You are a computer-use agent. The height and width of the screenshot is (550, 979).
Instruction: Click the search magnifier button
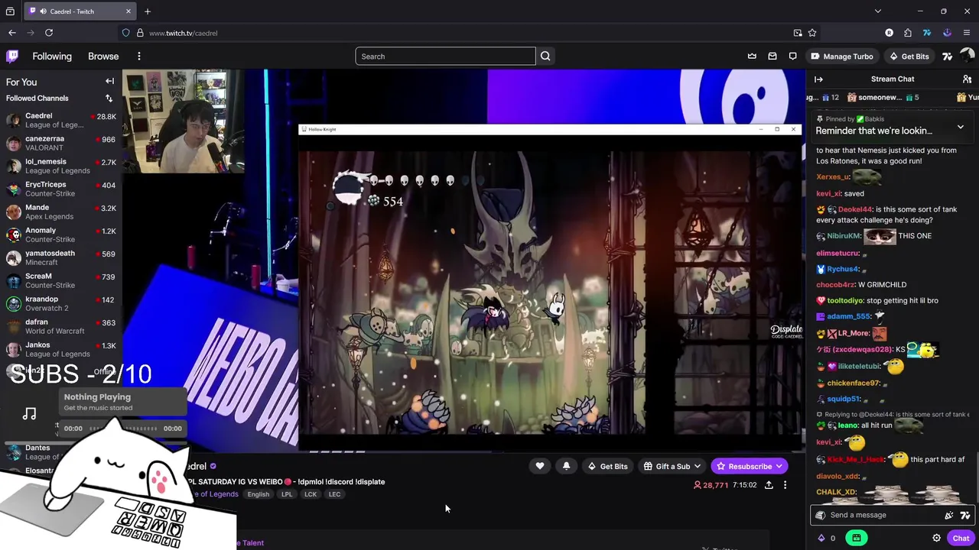click(x=545, y=56)
